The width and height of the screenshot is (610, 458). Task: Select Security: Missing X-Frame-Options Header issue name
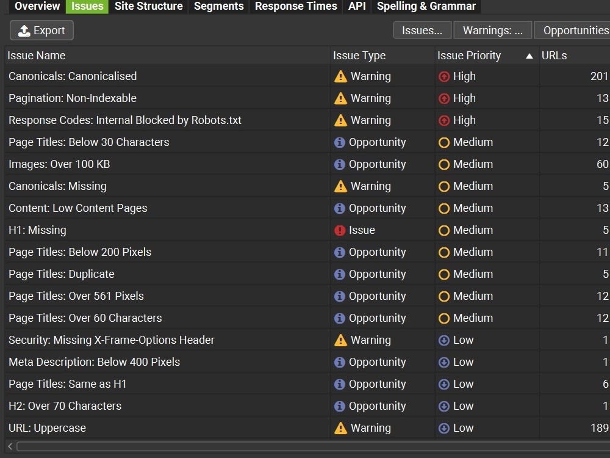tap(111, 340)
